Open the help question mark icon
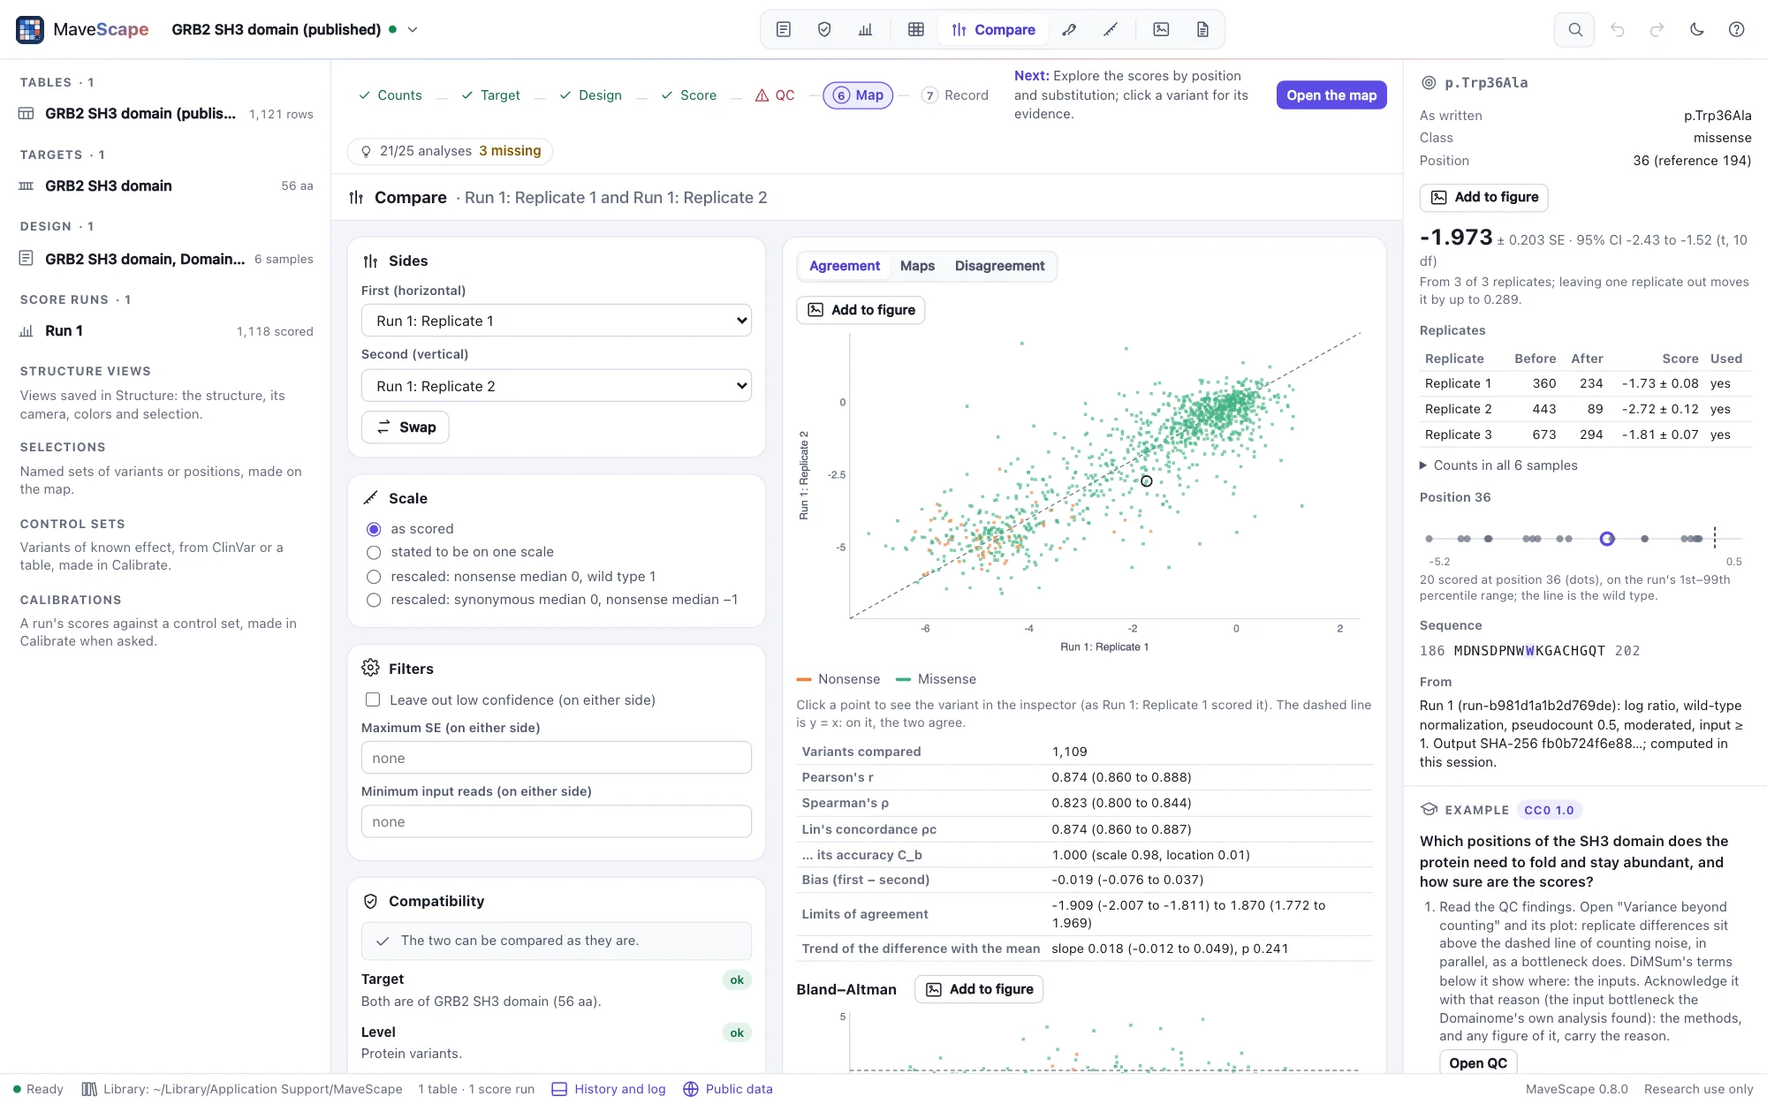Image resolution: width=1767 pixels, height=1104 pixels. (1736, 29)
